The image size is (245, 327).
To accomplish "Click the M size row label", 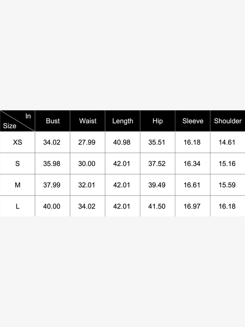I will [x=17, y=185].
